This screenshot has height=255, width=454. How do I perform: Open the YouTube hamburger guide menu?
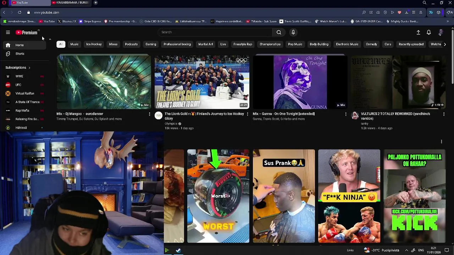(x=8, y=32)
